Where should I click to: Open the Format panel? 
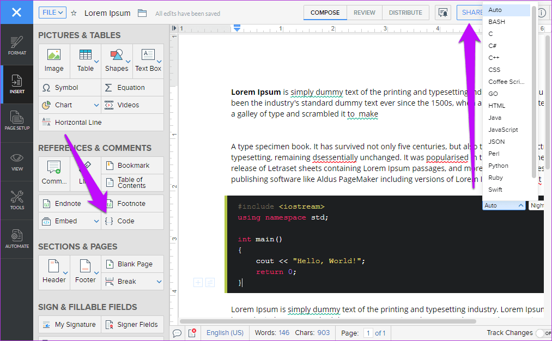point(17,45)
